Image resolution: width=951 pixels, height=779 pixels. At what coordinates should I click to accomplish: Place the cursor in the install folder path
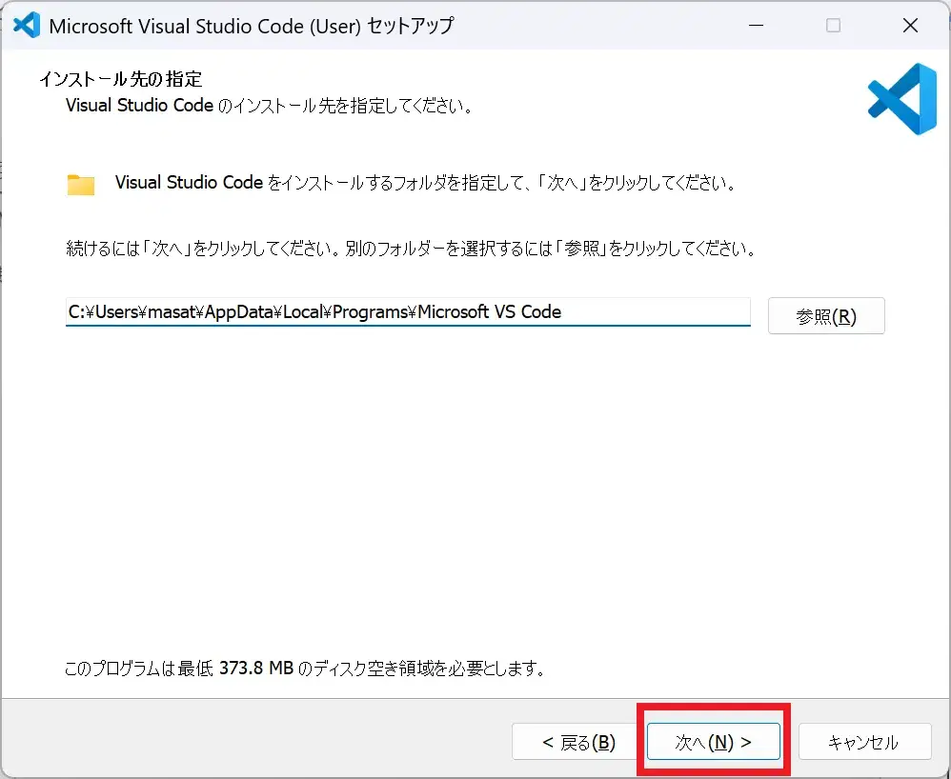coord(408,311)
